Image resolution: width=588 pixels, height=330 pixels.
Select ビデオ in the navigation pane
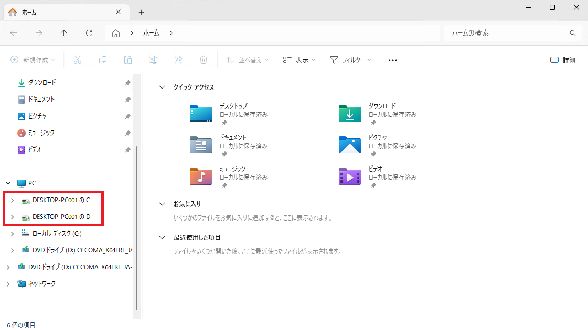click(35, 150)
